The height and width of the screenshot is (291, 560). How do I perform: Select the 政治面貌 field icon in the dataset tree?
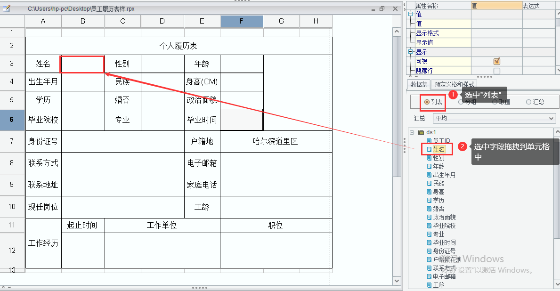[429, 217]
